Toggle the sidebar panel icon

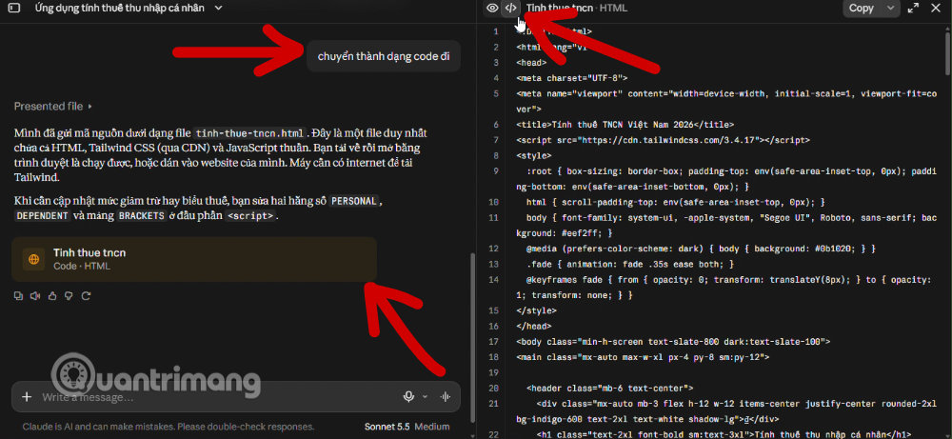14,8
